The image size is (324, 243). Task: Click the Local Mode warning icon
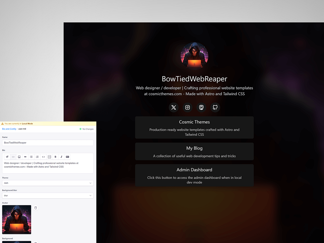pyautogui.click(x=3, y=123)
